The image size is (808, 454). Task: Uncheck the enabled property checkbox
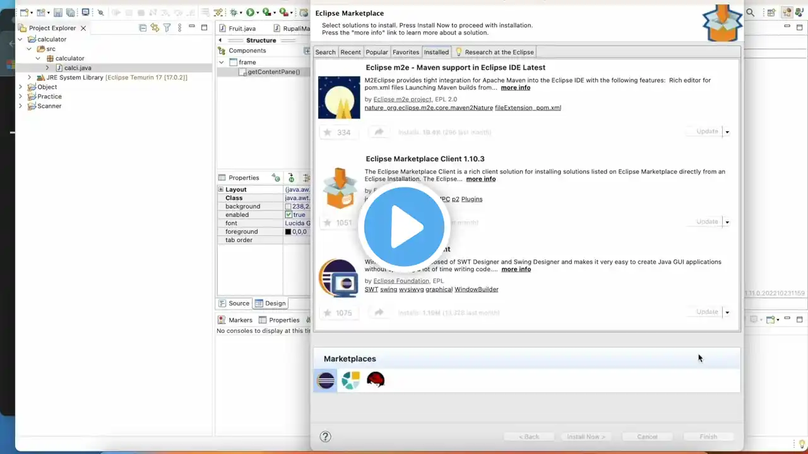pyautogui.click(x=288, y=214)
